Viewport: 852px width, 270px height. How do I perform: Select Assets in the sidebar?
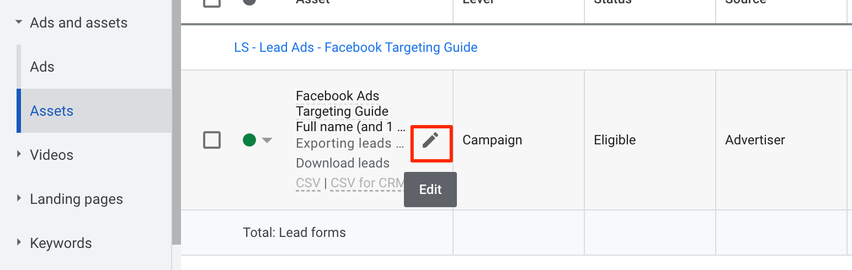(x=52, y=111)
